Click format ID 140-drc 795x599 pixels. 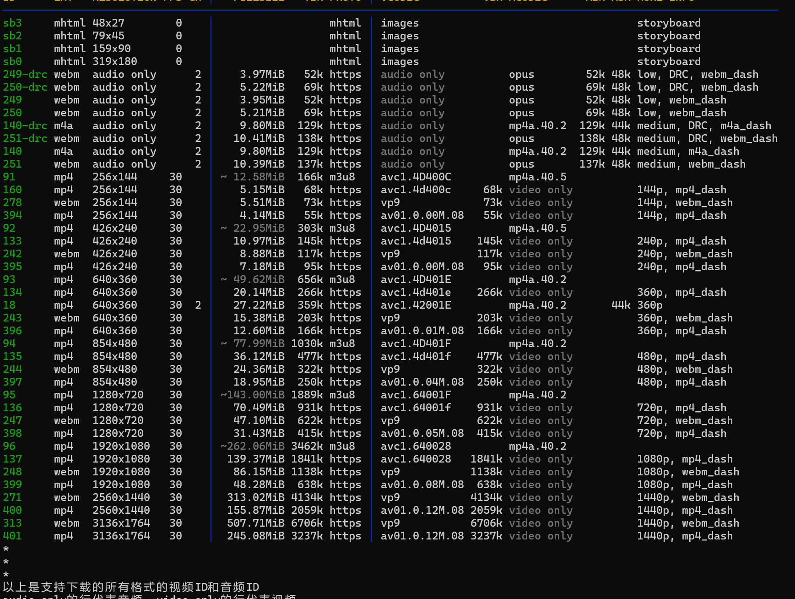25,125
